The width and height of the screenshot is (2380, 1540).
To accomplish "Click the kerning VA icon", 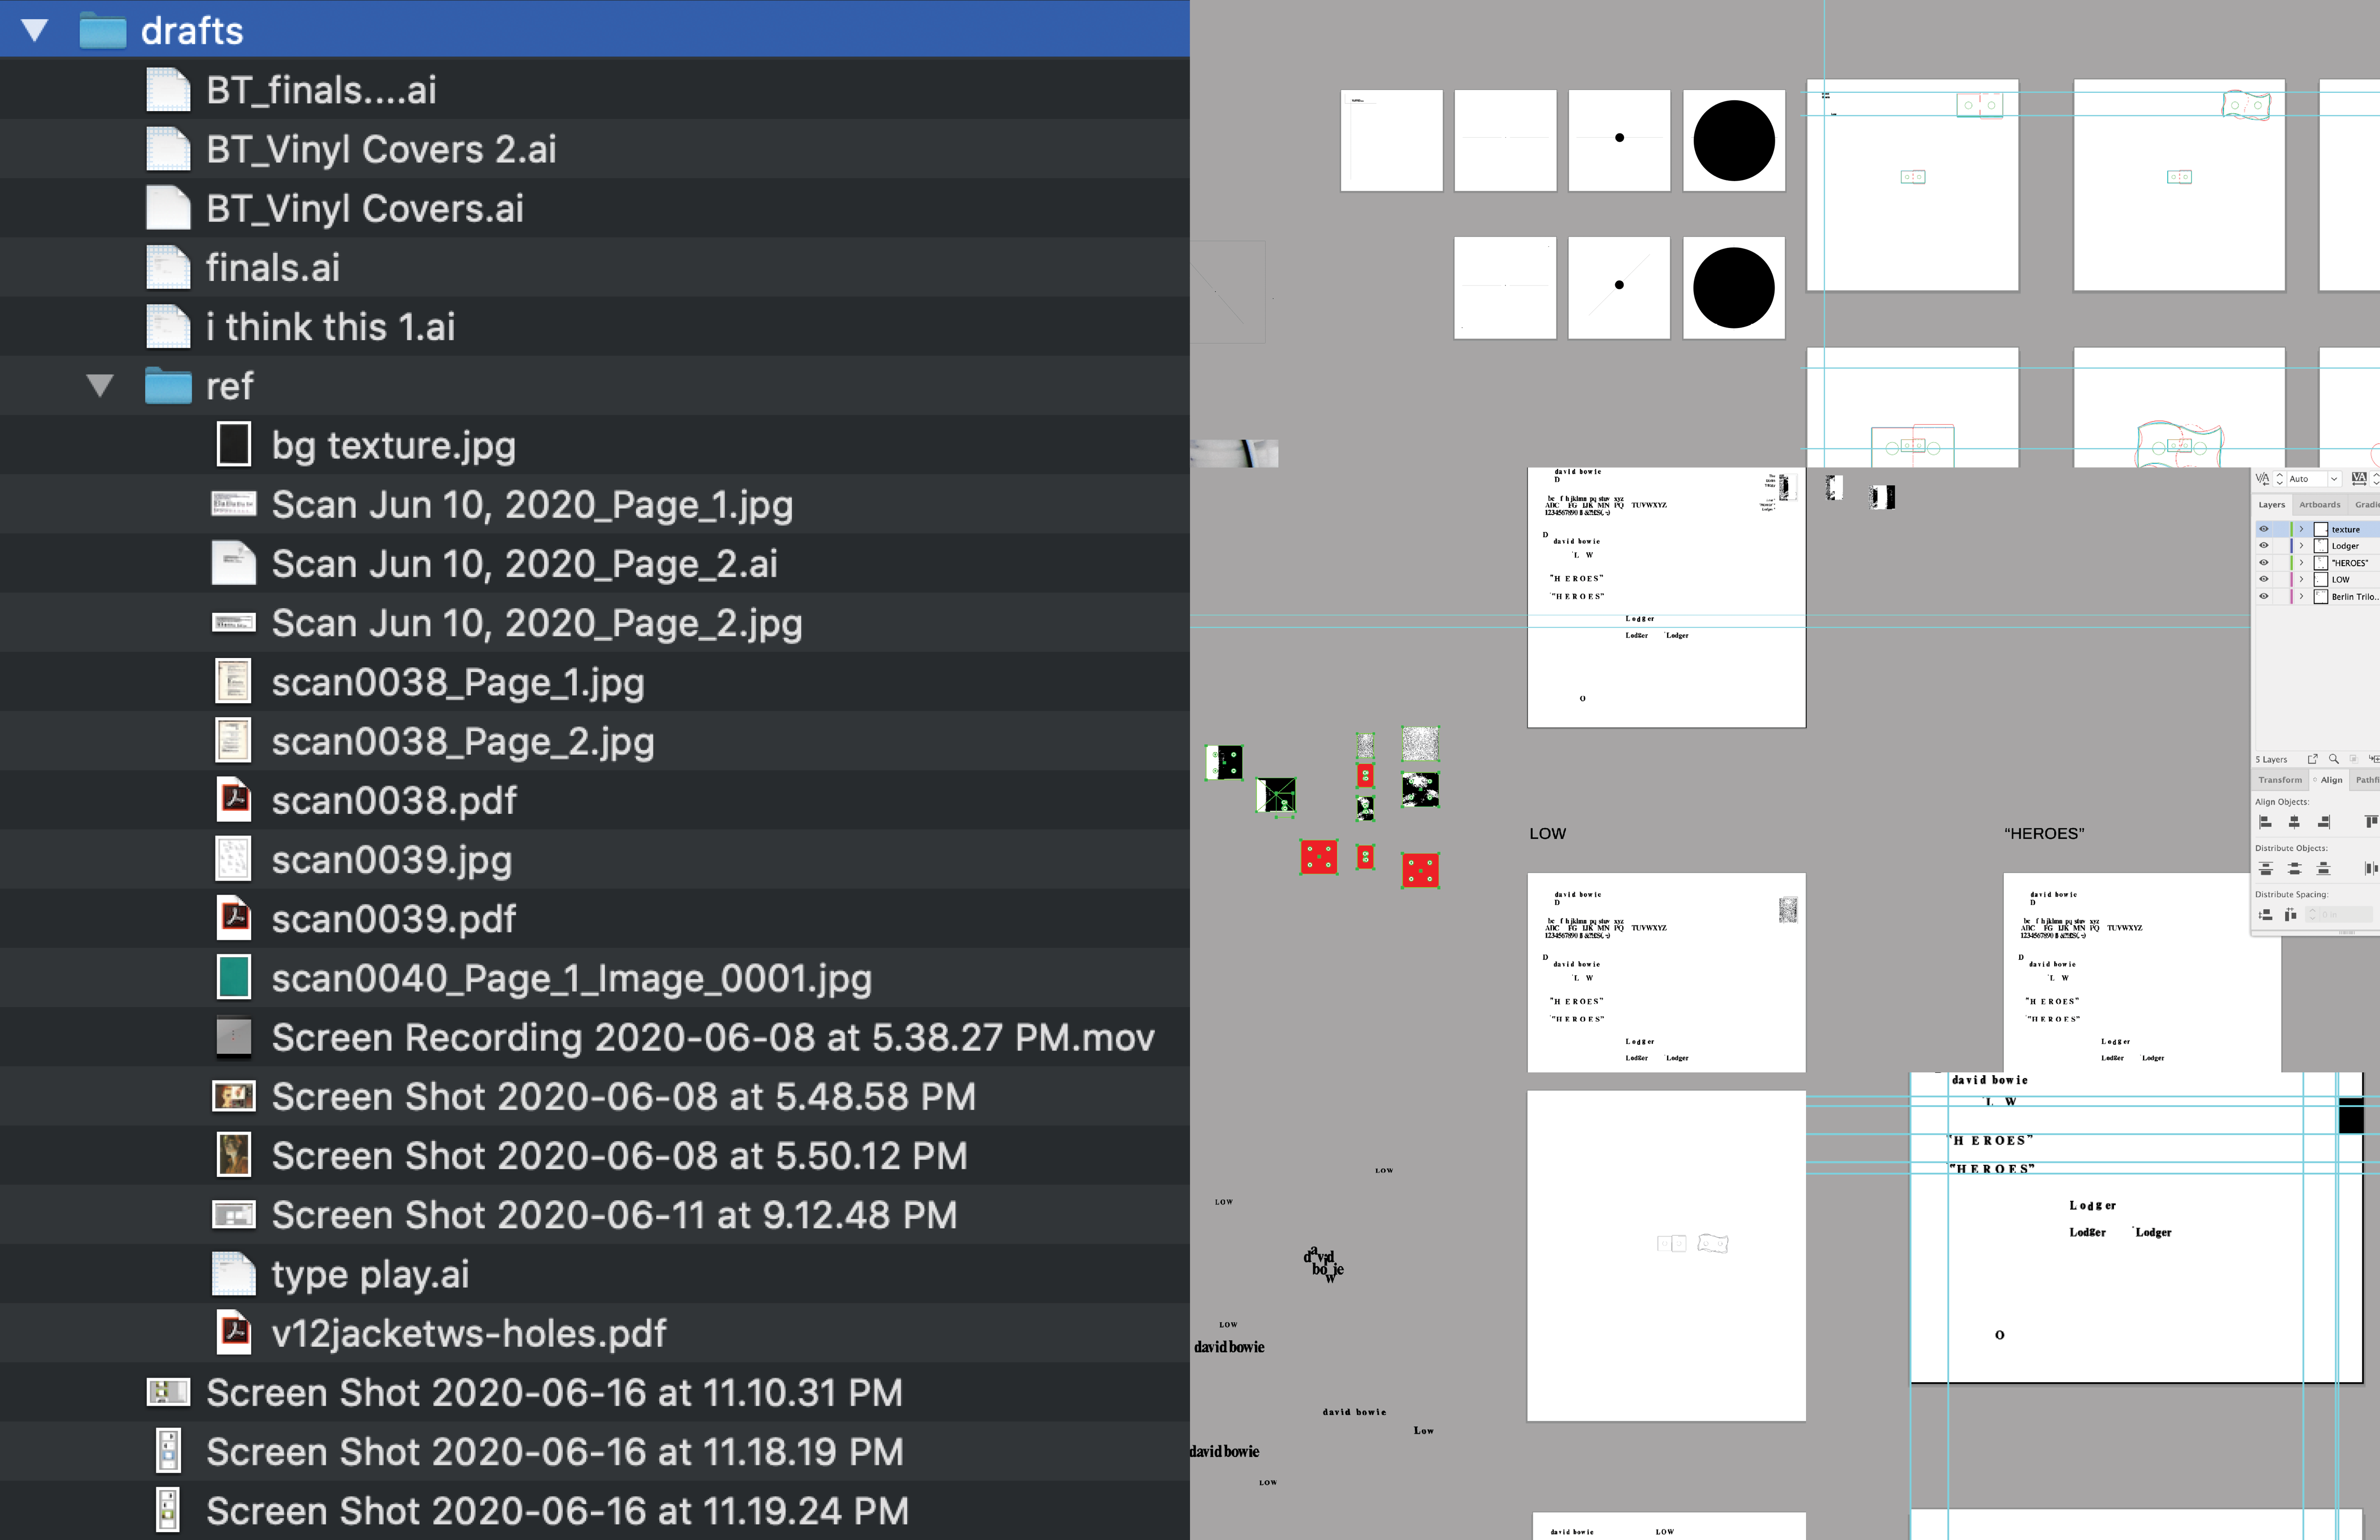I will 2263,479.
